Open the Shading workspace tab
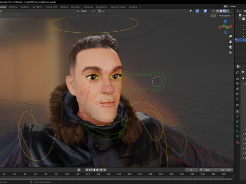This screenshot has height=184, width=246. 64,7
